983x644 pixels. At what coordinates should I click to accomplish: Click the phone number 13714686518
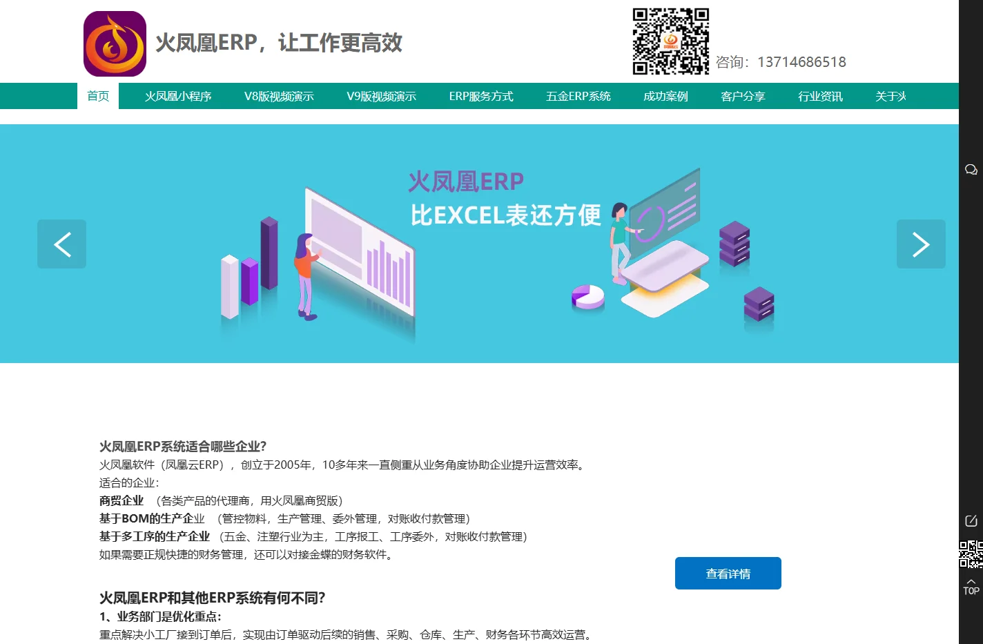point(801,62)
